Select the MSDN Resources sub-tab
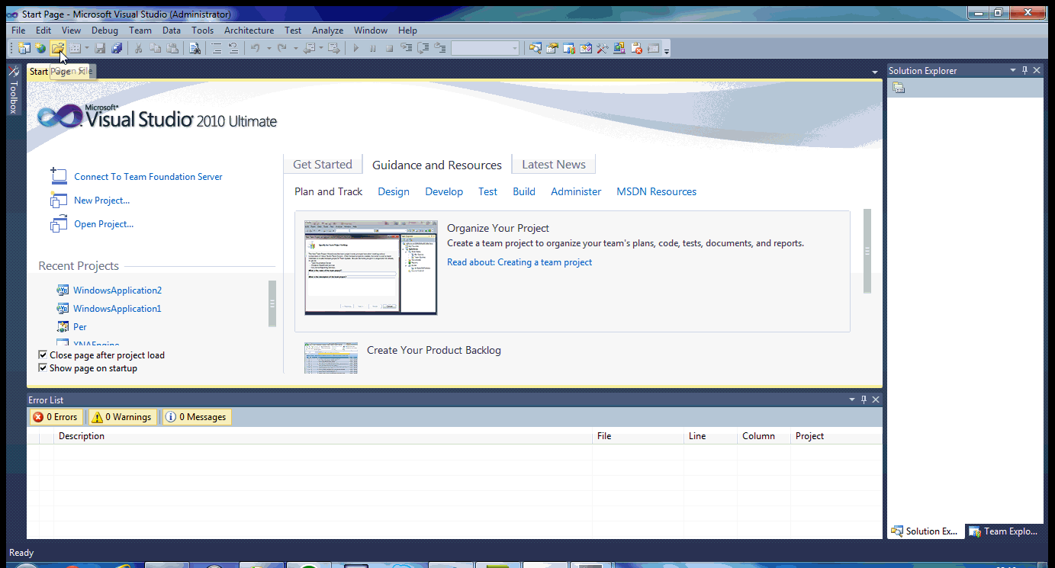Screen dimensions: 1055x568 coord(656,192)
